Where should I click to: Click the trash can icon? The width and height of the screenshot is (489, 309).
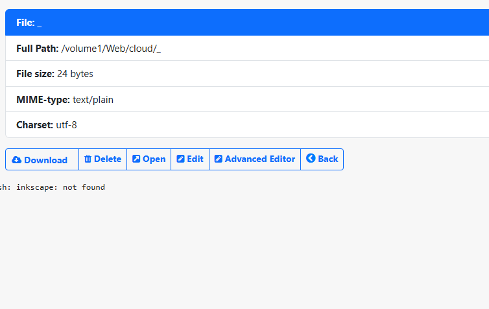pos(88,159)
